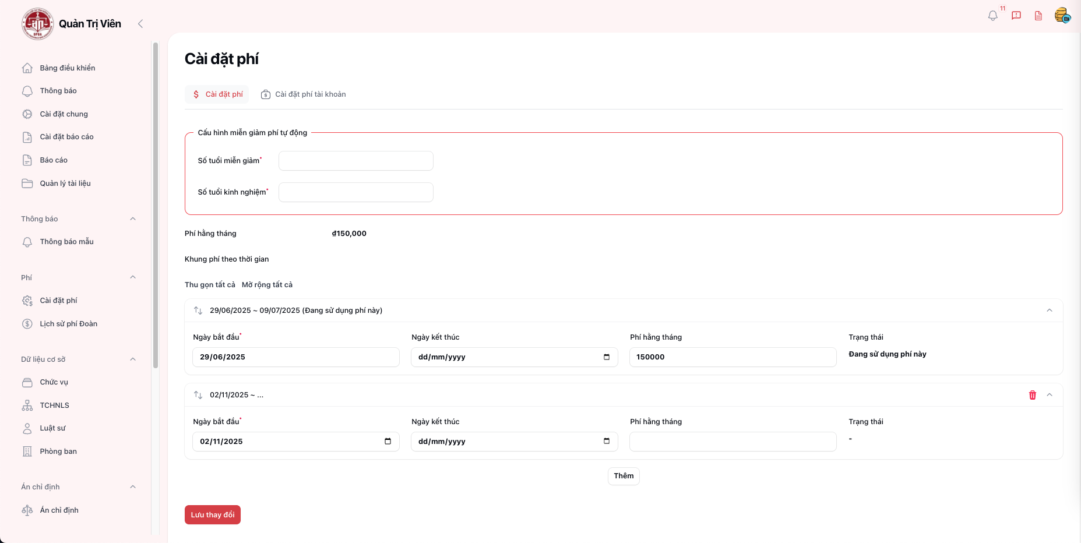Click the feedback message icon in header
Image resolution: width=1081 pixels, height=543 pixels.
[x=1016, y=16]
